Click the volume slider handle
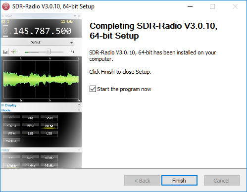Image resolution: width=247 pixels, height=192 pixels. point(49,52)
